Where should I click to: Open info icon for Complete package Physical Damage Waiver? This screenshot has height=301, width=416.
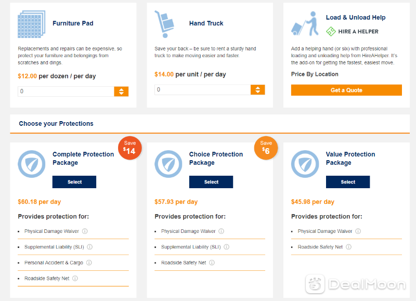tap(85, 231)
